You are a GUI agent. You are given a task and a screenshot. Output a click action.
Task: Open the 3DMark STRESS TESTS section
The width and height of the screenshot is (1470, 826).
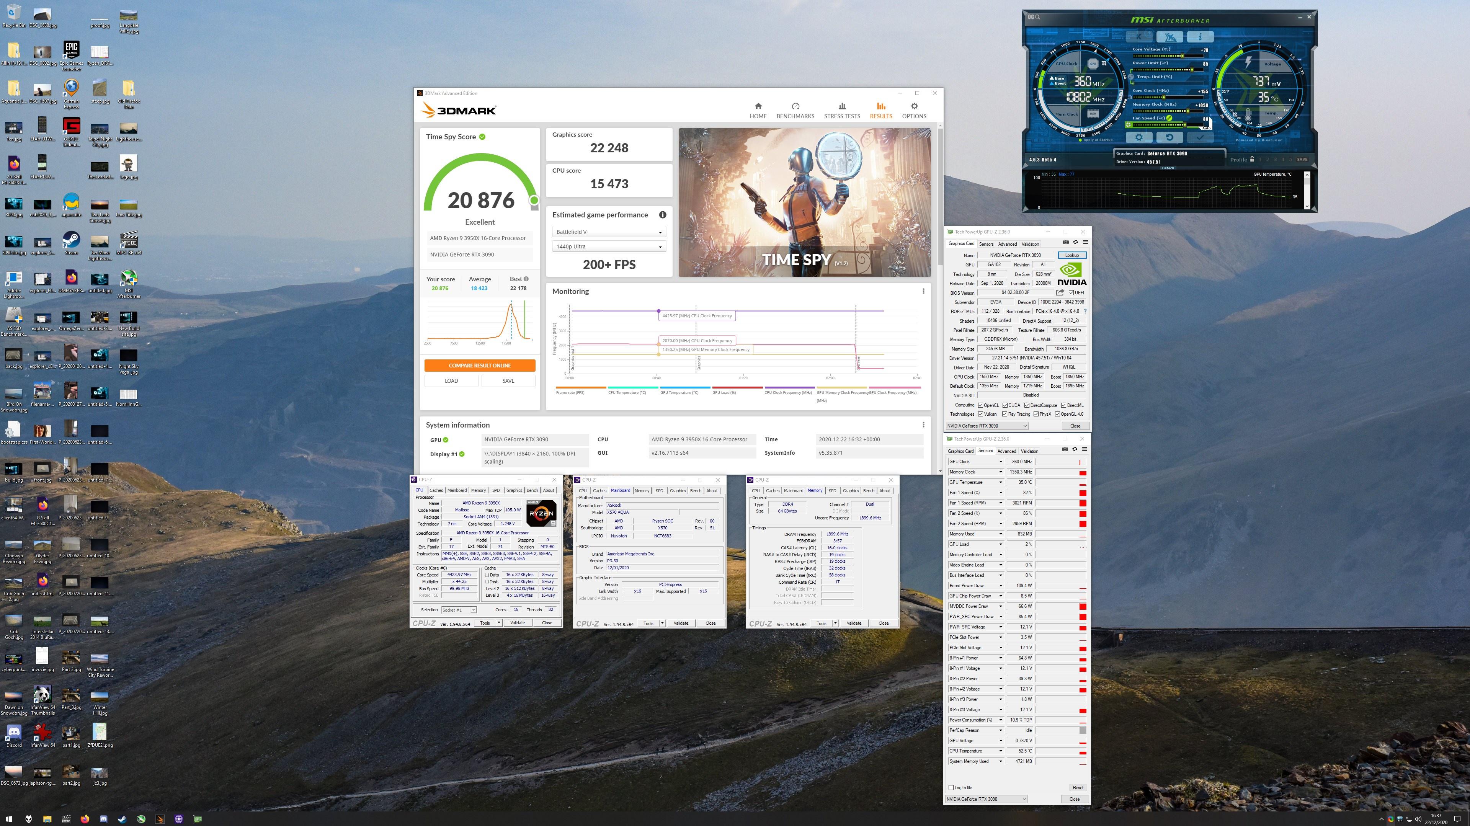tap(842, 111)
